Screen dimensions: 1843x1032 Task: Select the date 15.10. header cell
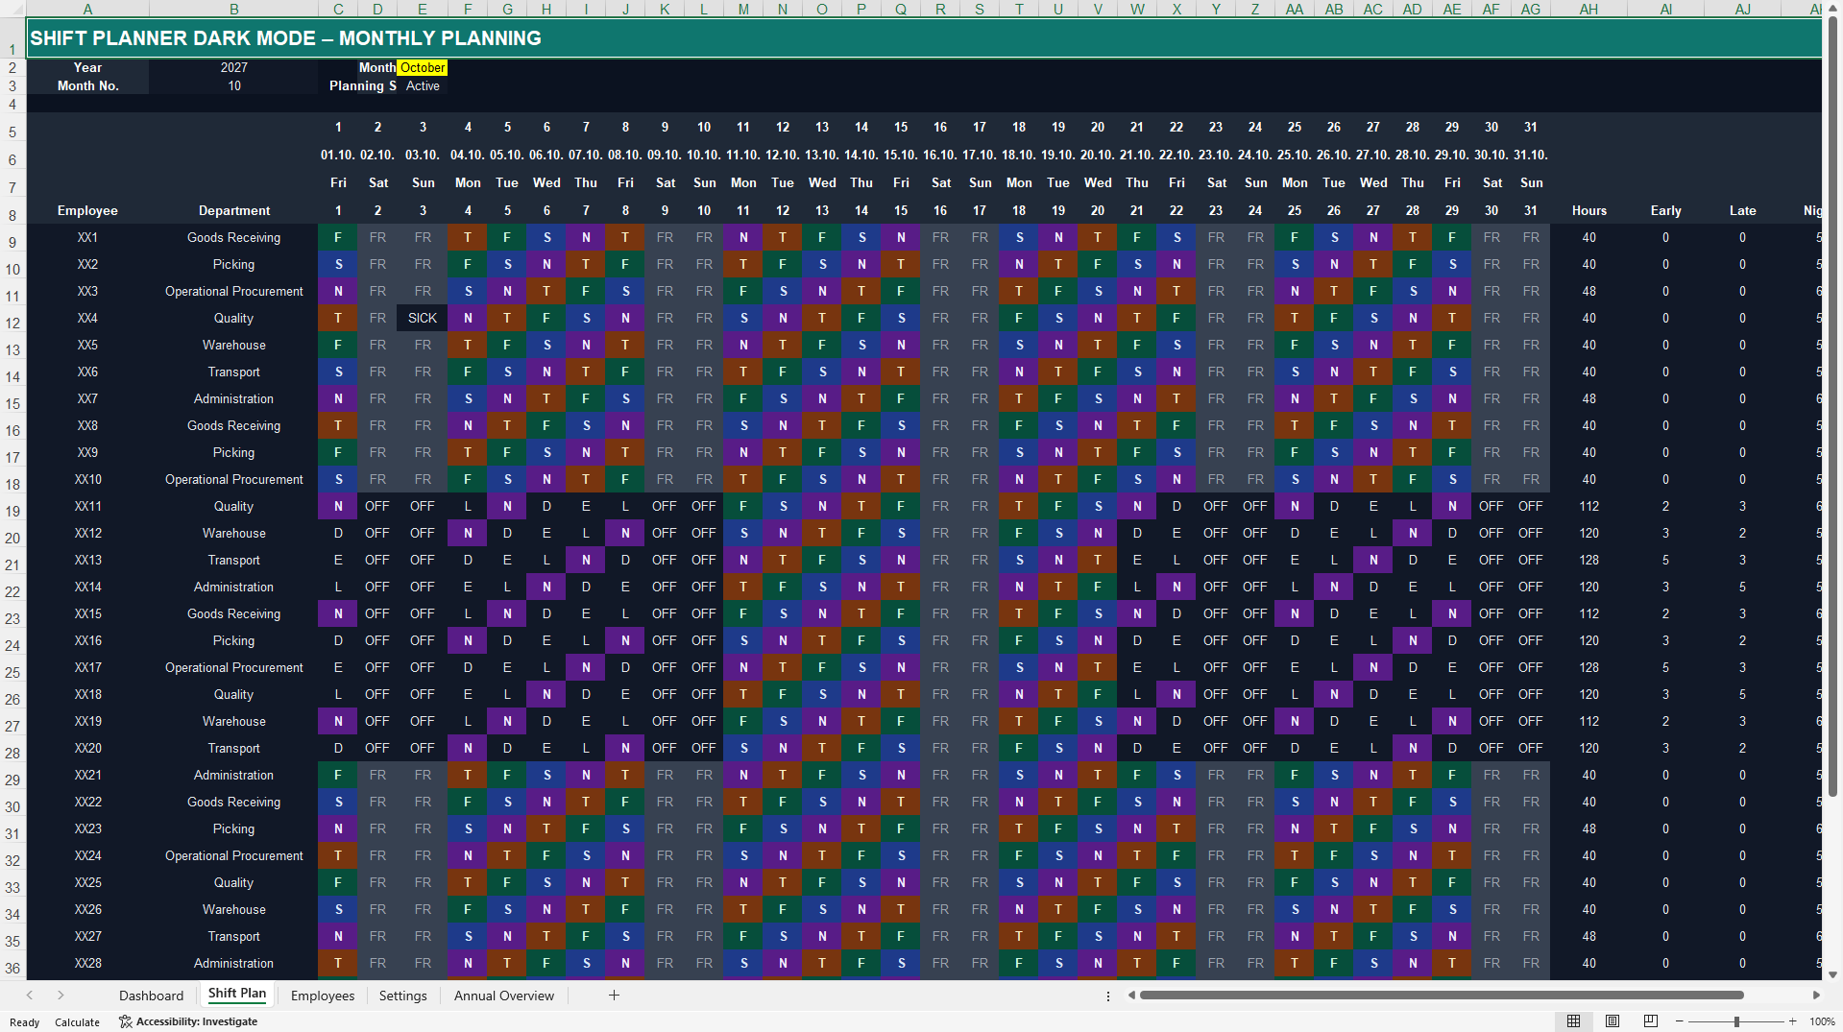[900, 155]
